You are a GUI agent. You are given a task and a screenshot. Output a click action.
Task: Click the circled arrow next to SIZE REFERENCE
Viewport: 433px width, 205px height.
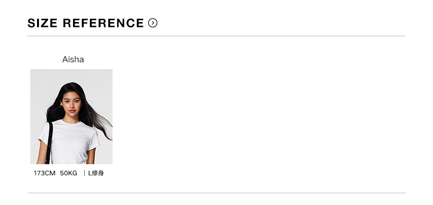(x=153, y=23)
